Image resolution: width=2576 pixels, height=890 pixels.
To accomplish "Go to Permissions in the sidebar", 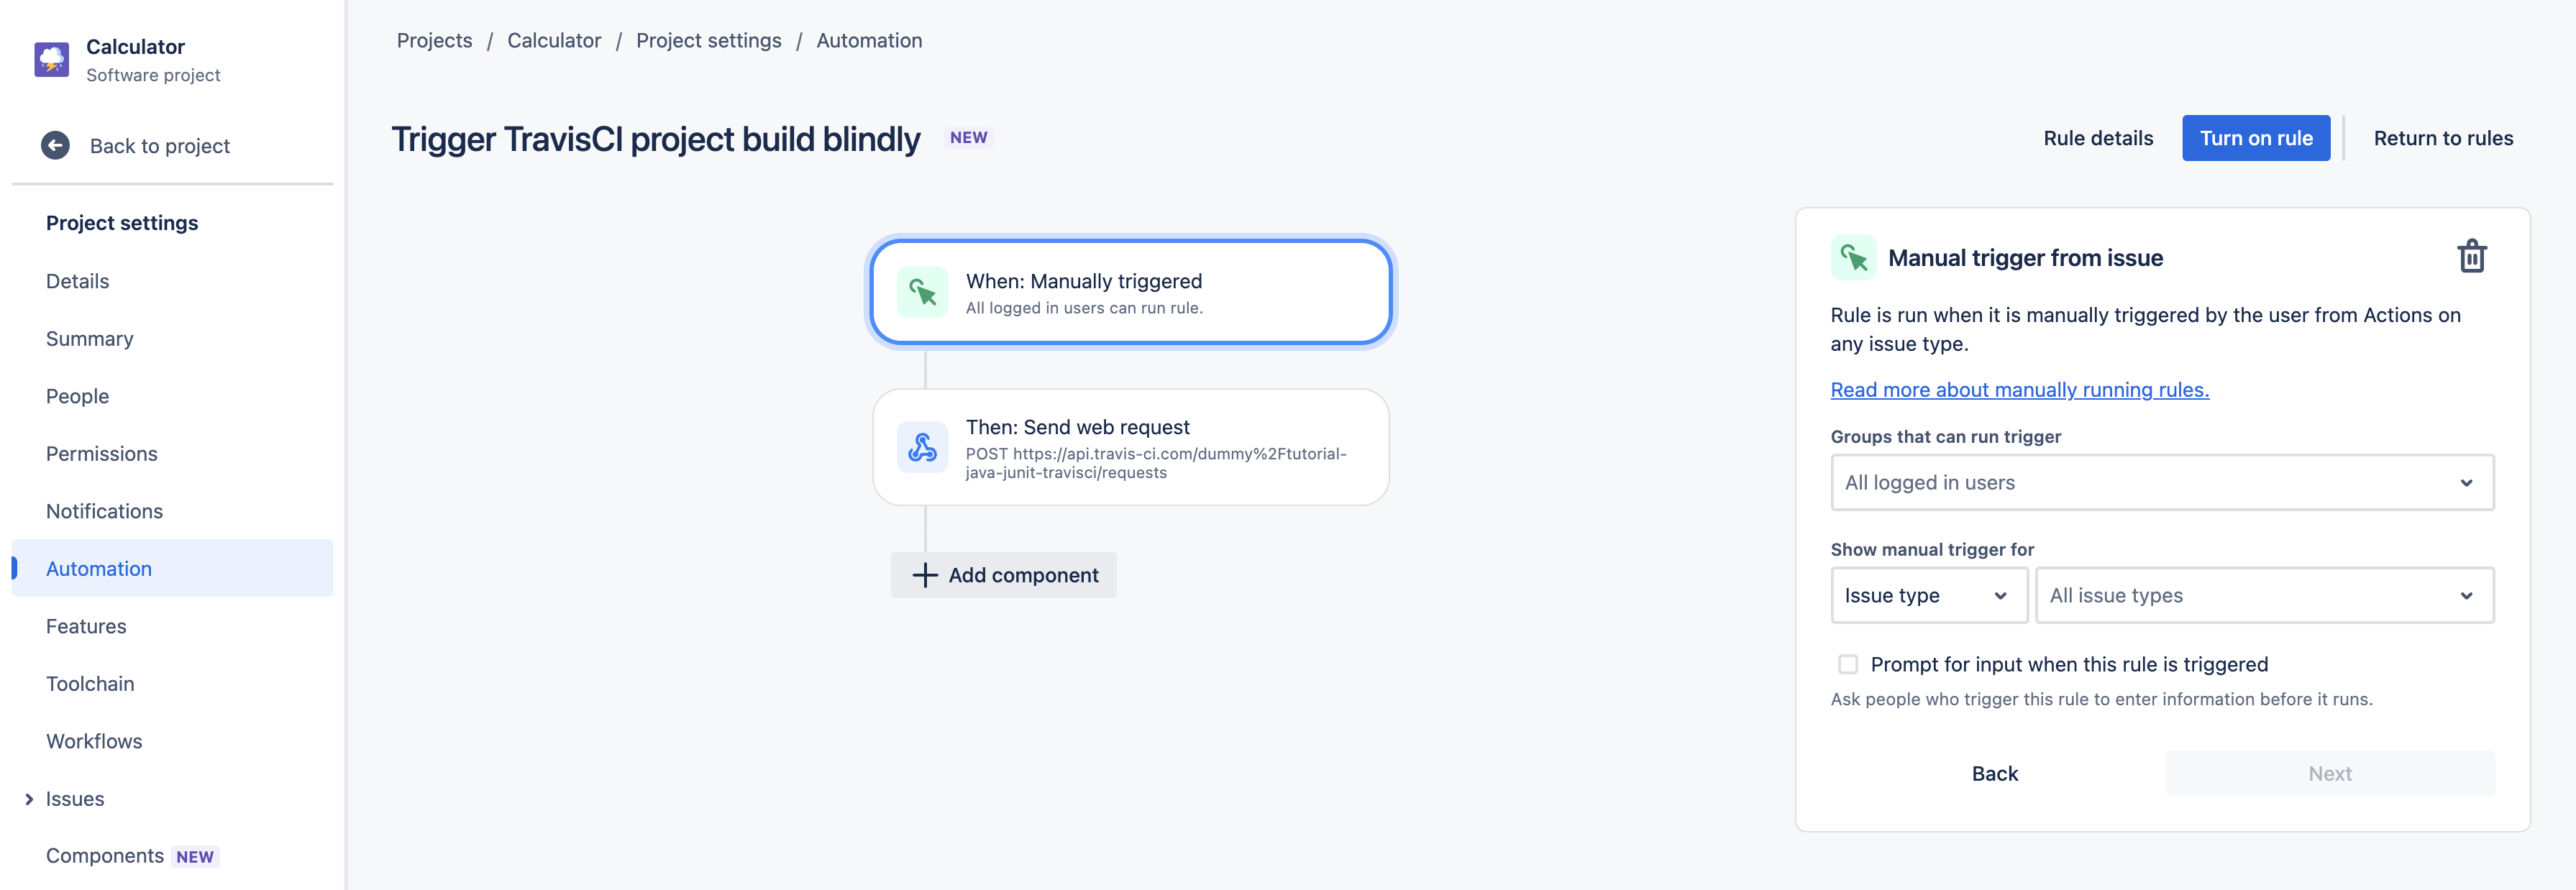I will tap(102, 454).
